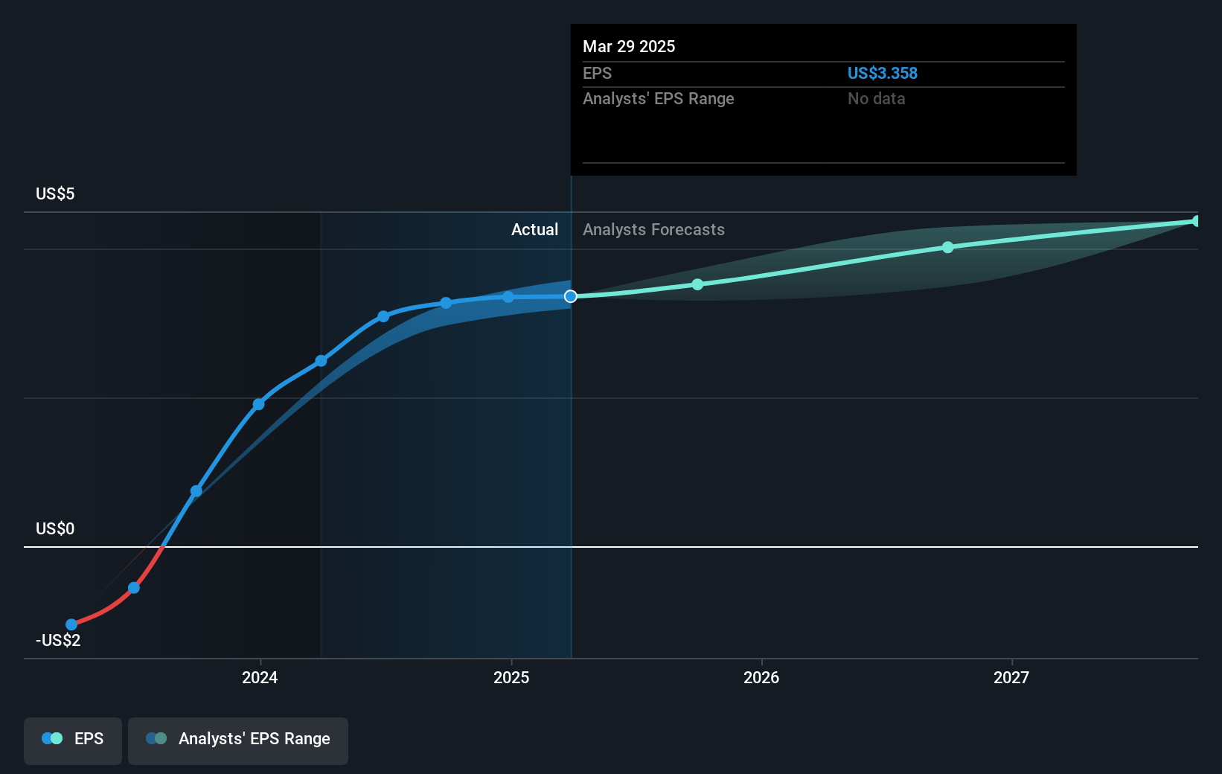Click the first red EPS point near -US$2
Image resolution: width=1222 pixels, height=774 pixels.
71,624
